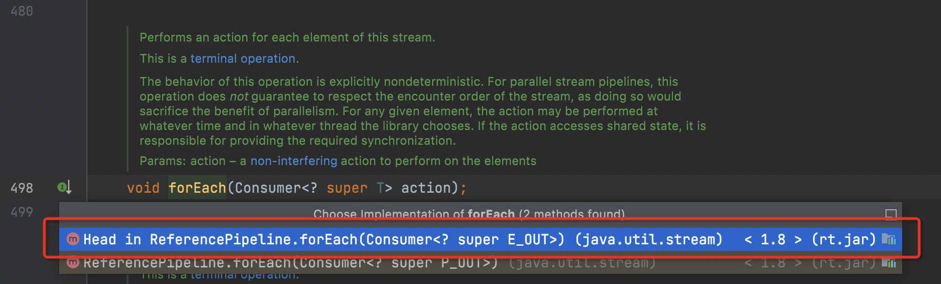Viewport: 941px width, 284px height.
Task: Click the method icon on the second forEach entry
Action: click(72, 263)
